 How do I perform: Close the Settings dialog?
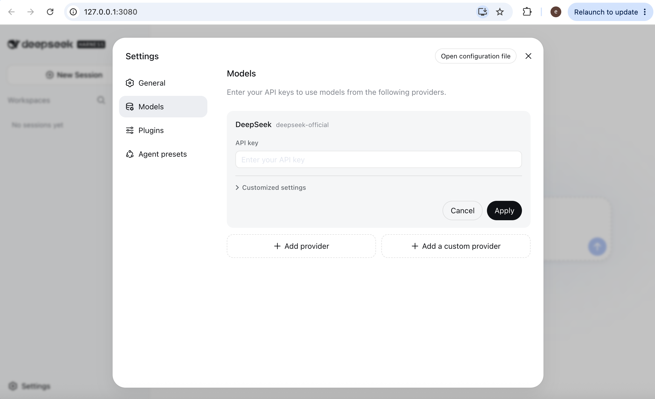(x=528, y=56)
